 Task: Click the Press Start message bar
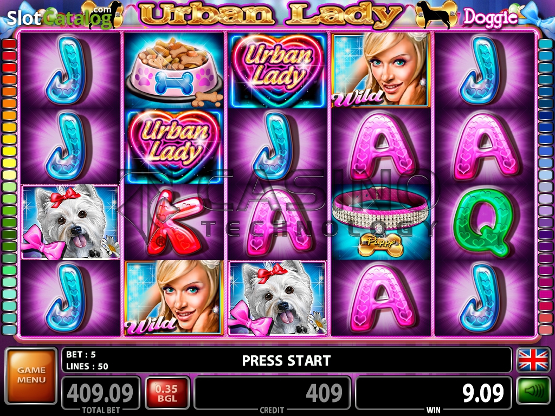click(x=286, y=360)
